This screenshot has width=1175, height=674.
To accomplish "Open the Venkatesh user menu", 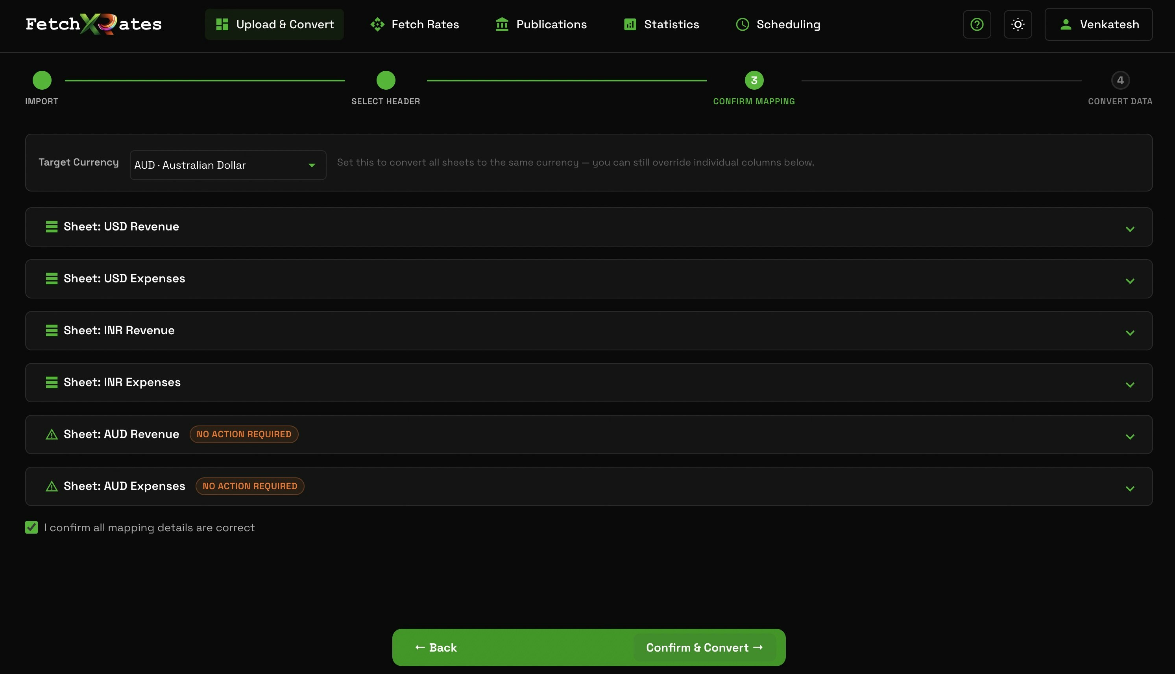I will click(x=1099, y=24).
